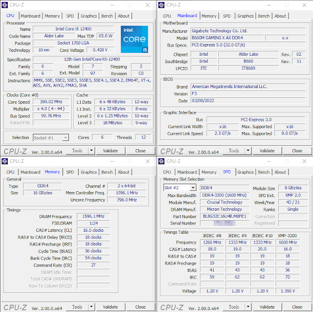Click XMP-3200 voltage 1.350 V
The image size is (313, 312).
288,291
